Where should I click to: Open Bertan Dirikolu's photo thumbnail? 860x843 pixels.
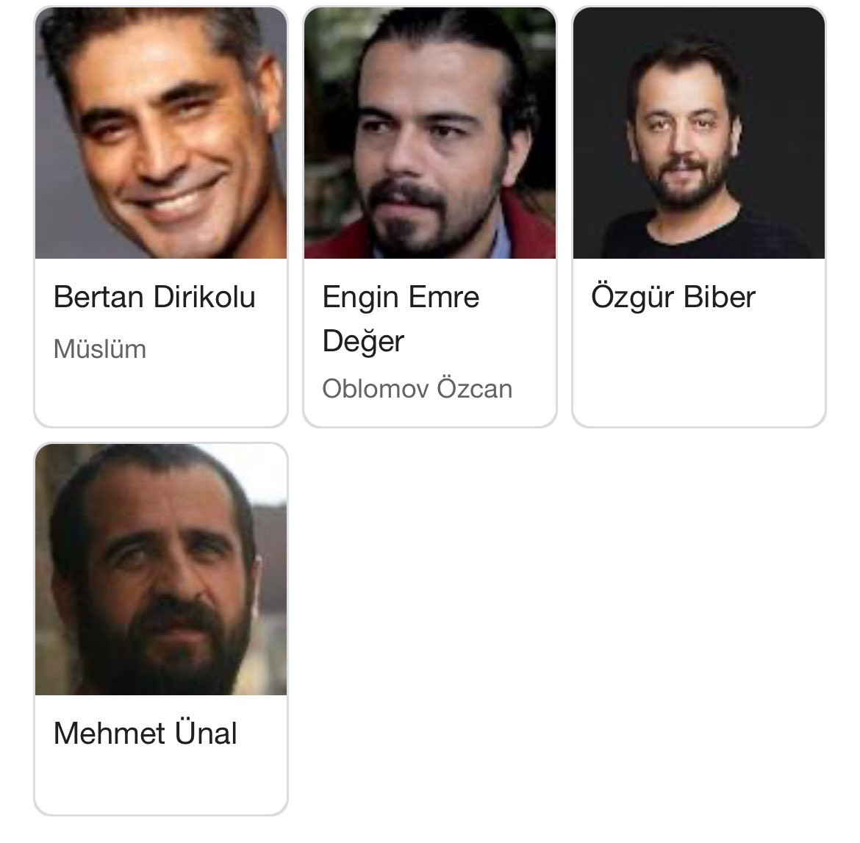[x=161, y=133]
